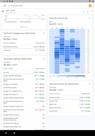Open Users by time of day options
Viewport: 95px width, 136px height.
pos(90,18)
